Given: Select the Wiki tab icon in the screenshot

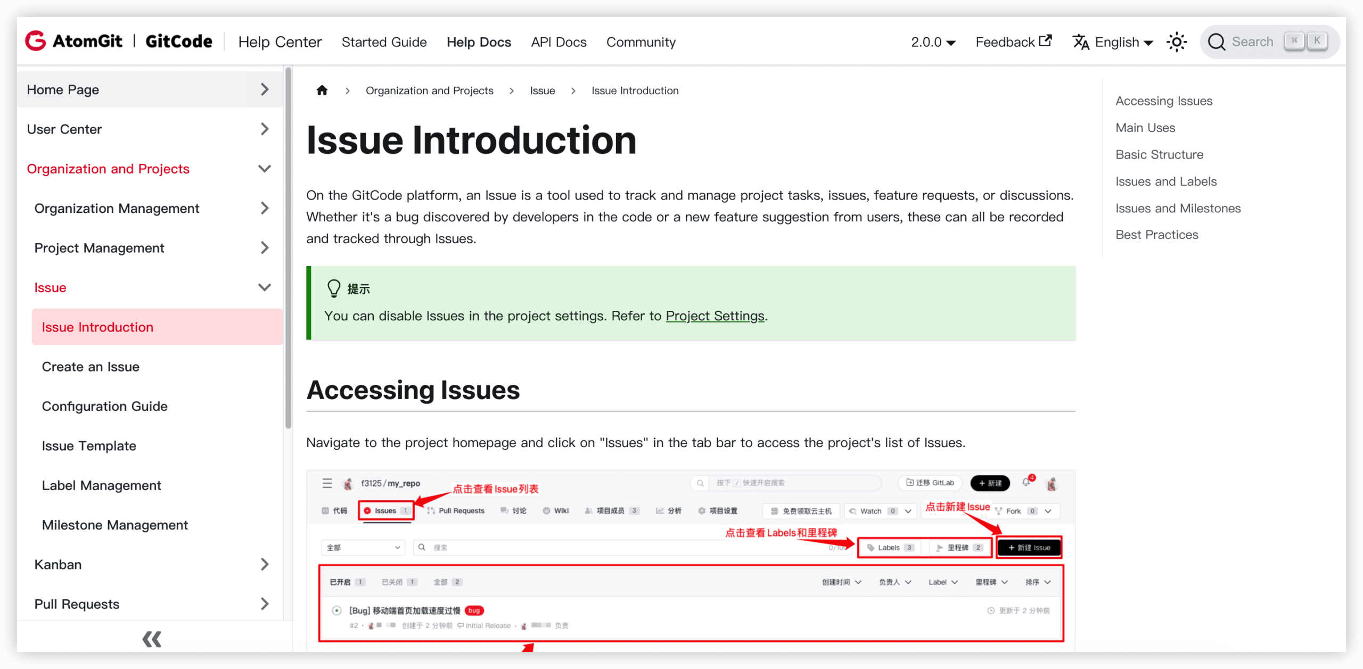Looking at the screenshot, I should point(547,510).
